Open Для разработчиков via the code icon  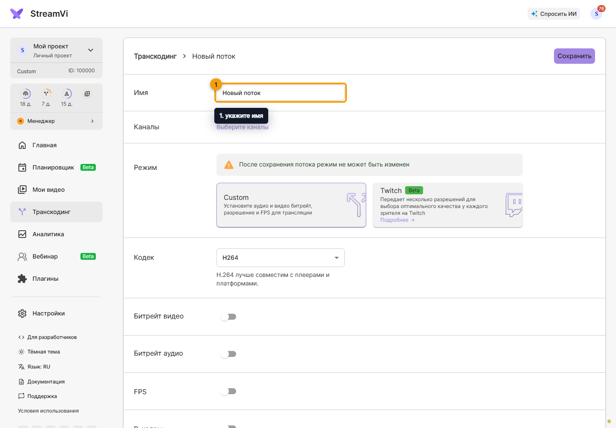tap(21, 337)
